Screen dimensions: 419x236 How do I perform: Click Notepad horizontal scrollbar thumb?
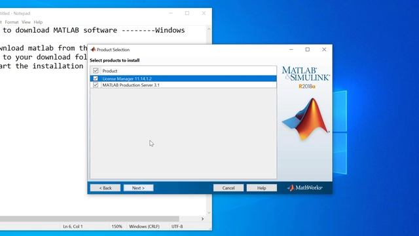pyautogui.click(x=90, y=219)
